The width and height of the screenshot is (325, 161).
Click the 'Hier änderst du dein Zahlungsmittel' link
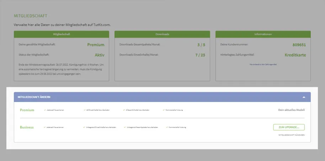click(263, 64)
